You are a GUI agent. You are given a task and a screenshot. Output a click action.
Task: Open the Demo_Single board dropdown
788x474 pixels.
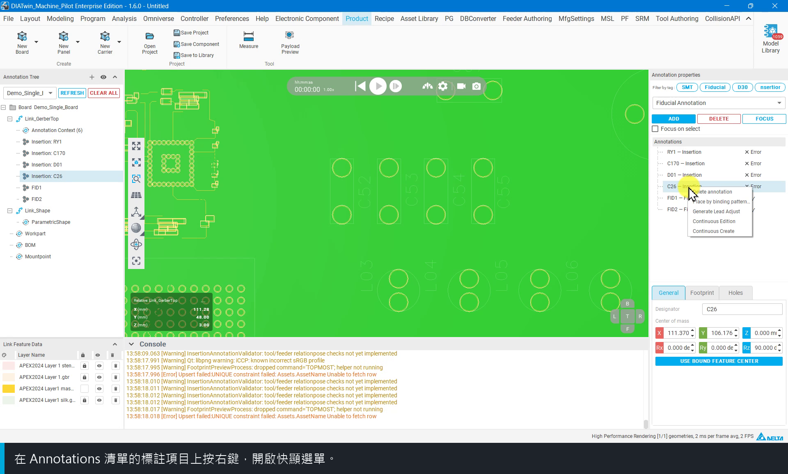(30, 93)
